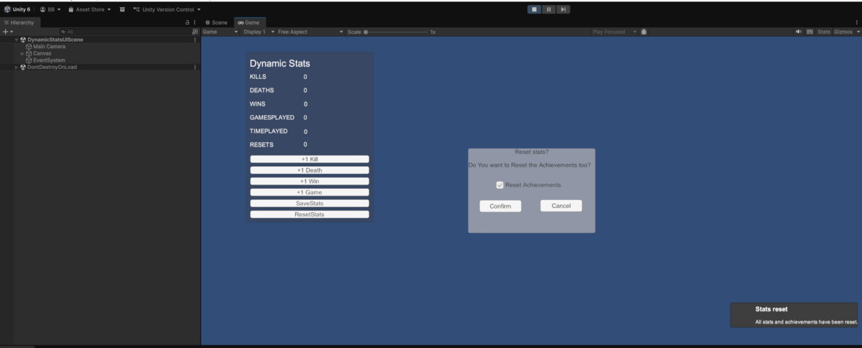Open the Display 1 dropdown
Screen dimensions: 862x348
coord(259,32)
